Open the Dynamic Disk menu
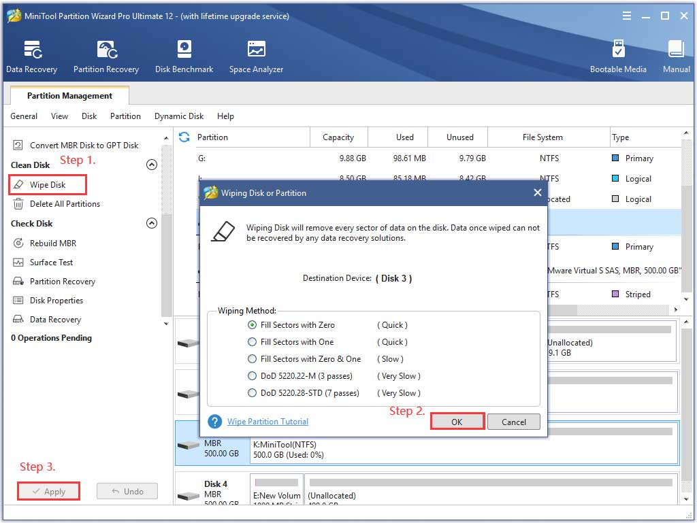The image size is (697, 523). tap(179, 116)
